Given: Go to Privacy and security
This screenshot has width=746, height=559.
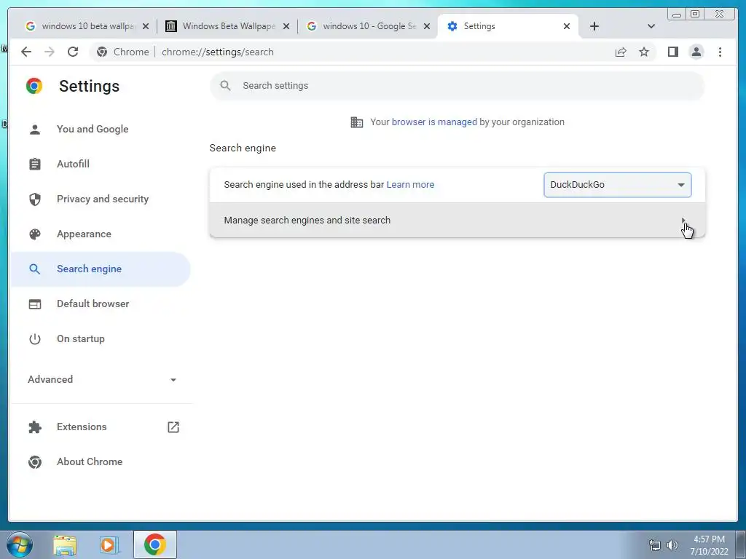Looking at the screenshot, I should 101,199.
